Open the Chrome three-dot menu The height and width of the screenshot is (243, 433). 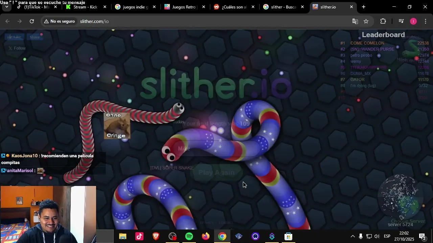[x=426, y=21]
